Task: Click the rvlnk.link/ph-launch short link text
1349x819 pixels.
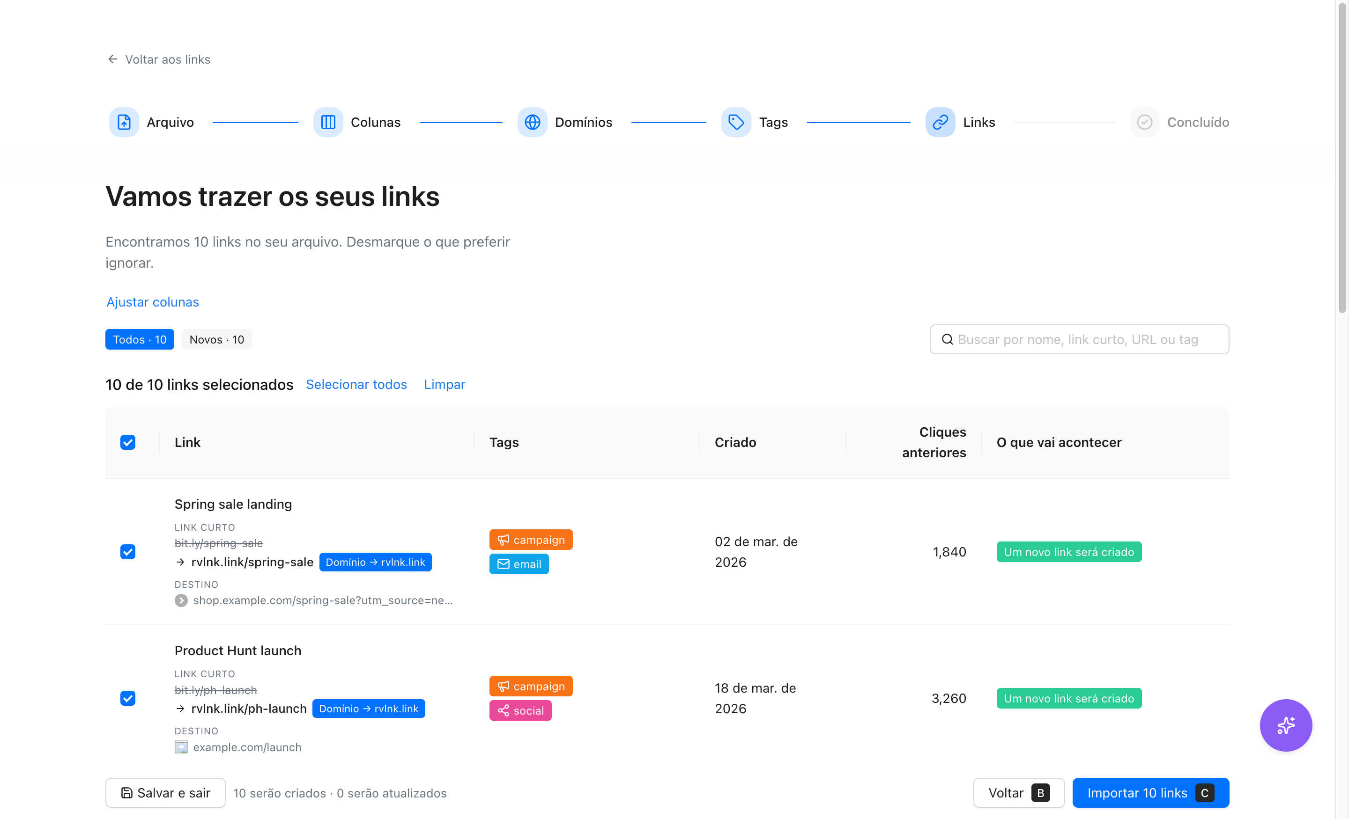Action: [249, 709]
